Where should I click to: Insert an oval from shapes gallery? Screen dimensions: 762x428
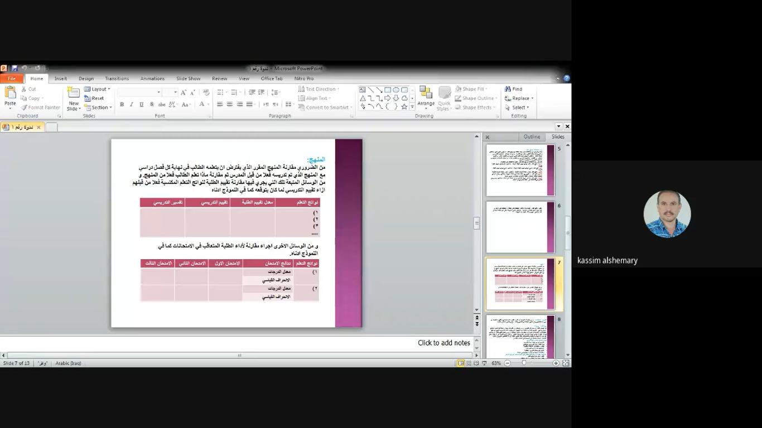tap(396, 90)
